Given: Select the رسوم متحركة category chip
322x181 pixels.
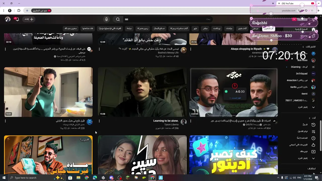Looking at the screenshot, I should pyautogui.click(x=143, y=29).
